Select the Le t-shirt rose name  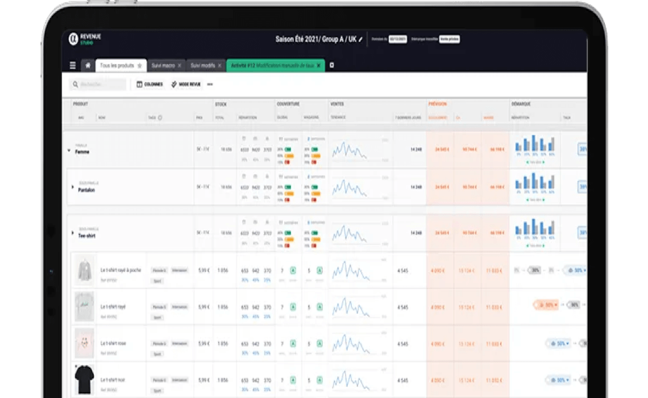coord(113,343)
